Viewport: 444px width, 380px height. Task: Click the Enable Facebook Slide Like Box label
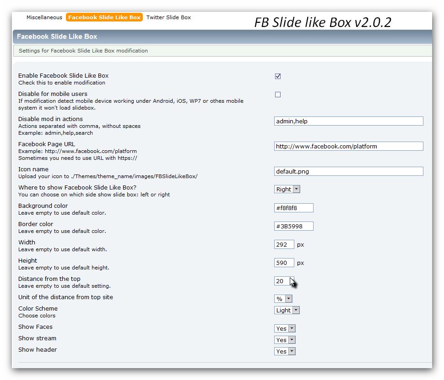pos(64,76)
